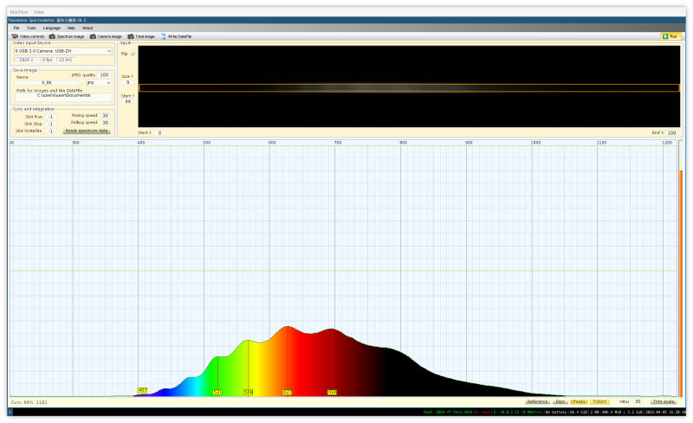Open the Tools menu
The width and height of the screenshot is (693, 423).
point(31,28)
